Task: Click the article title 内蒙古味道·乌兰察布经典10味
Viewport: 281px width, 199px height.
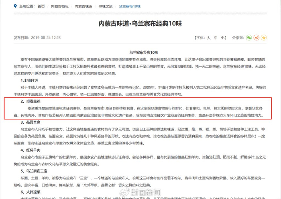Action: (x=140, y=23)
